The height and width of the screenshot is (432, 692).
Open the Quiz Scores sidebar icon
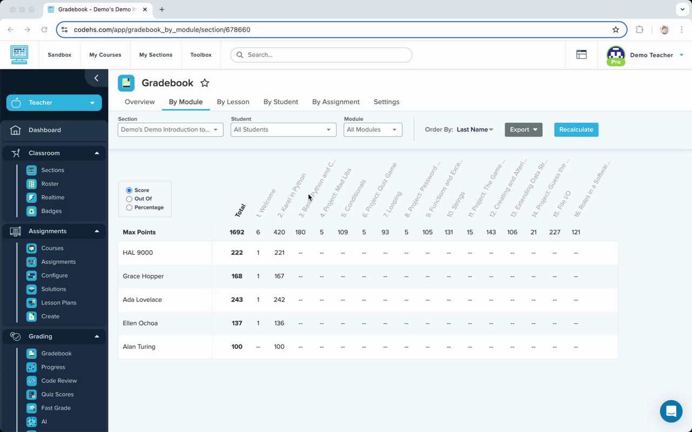(31, 394)
